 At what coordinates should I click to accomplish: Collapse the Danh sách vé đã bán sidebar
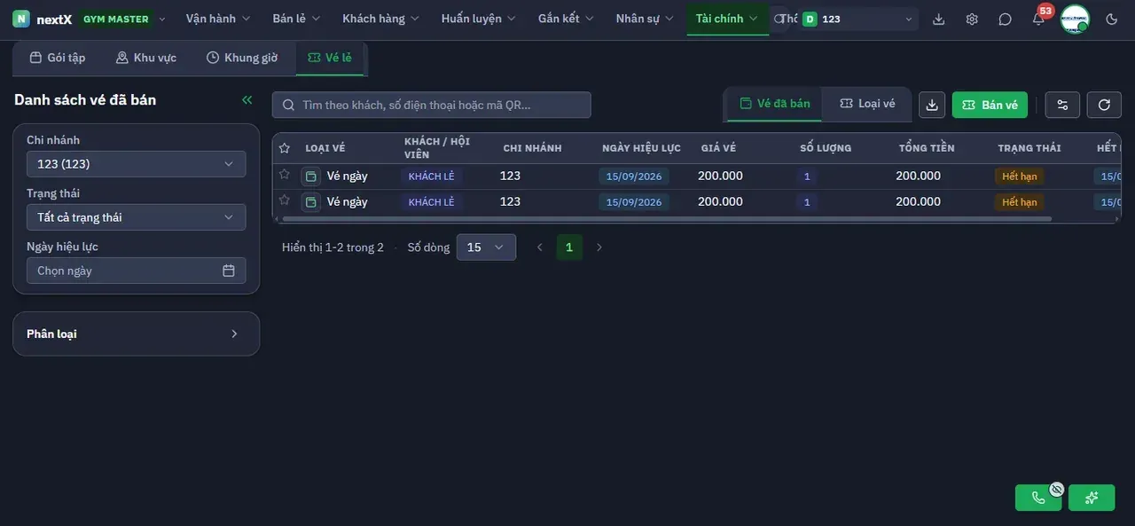click(247, 100)
